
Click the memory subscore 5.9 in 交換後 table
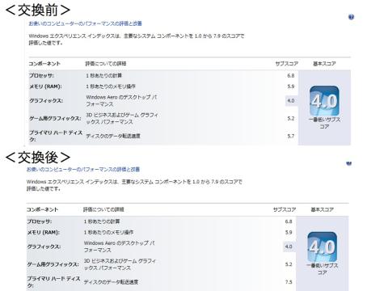[x=289, y=232]
